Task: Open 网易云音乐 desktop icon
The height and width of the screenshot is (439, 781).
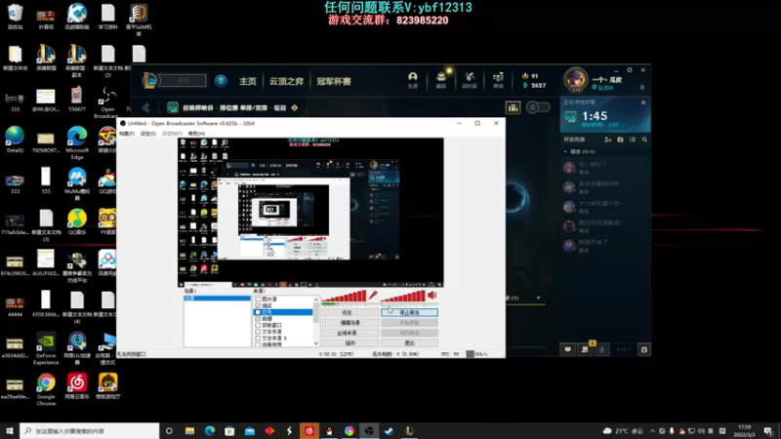Action: (x=77, y=386)
